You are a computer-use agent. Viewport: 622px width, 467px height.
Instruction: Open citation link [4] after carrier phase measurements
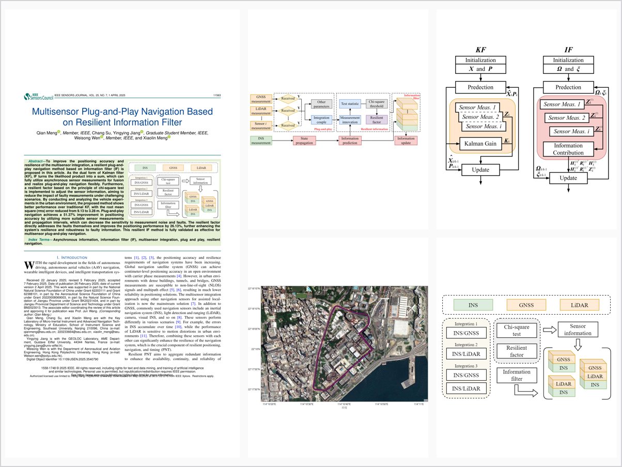pos(179,276)
